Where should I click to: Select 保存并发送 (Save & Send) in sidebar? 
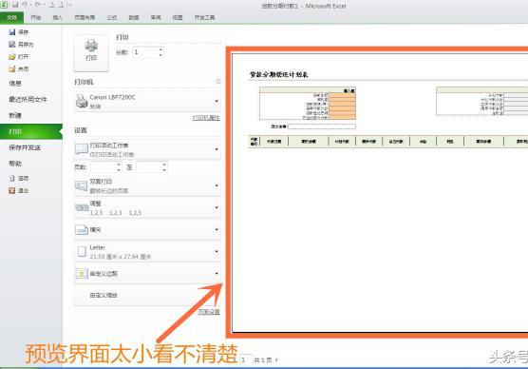(x=25, y=147)
